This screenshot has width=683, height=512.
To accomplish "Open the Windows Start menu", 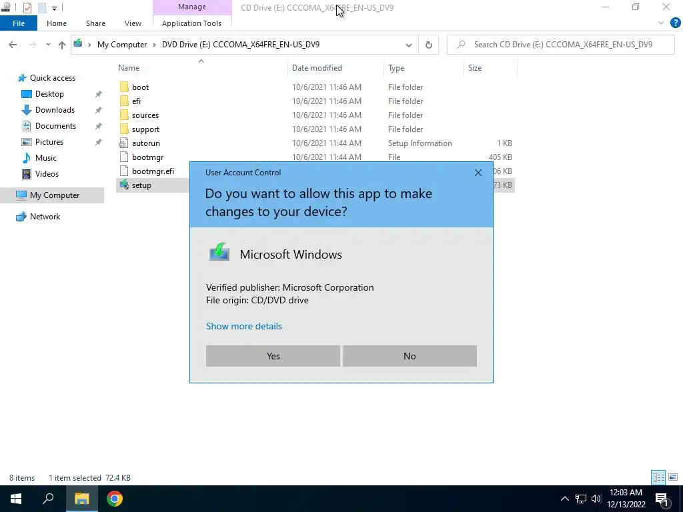I will [16, 499].
